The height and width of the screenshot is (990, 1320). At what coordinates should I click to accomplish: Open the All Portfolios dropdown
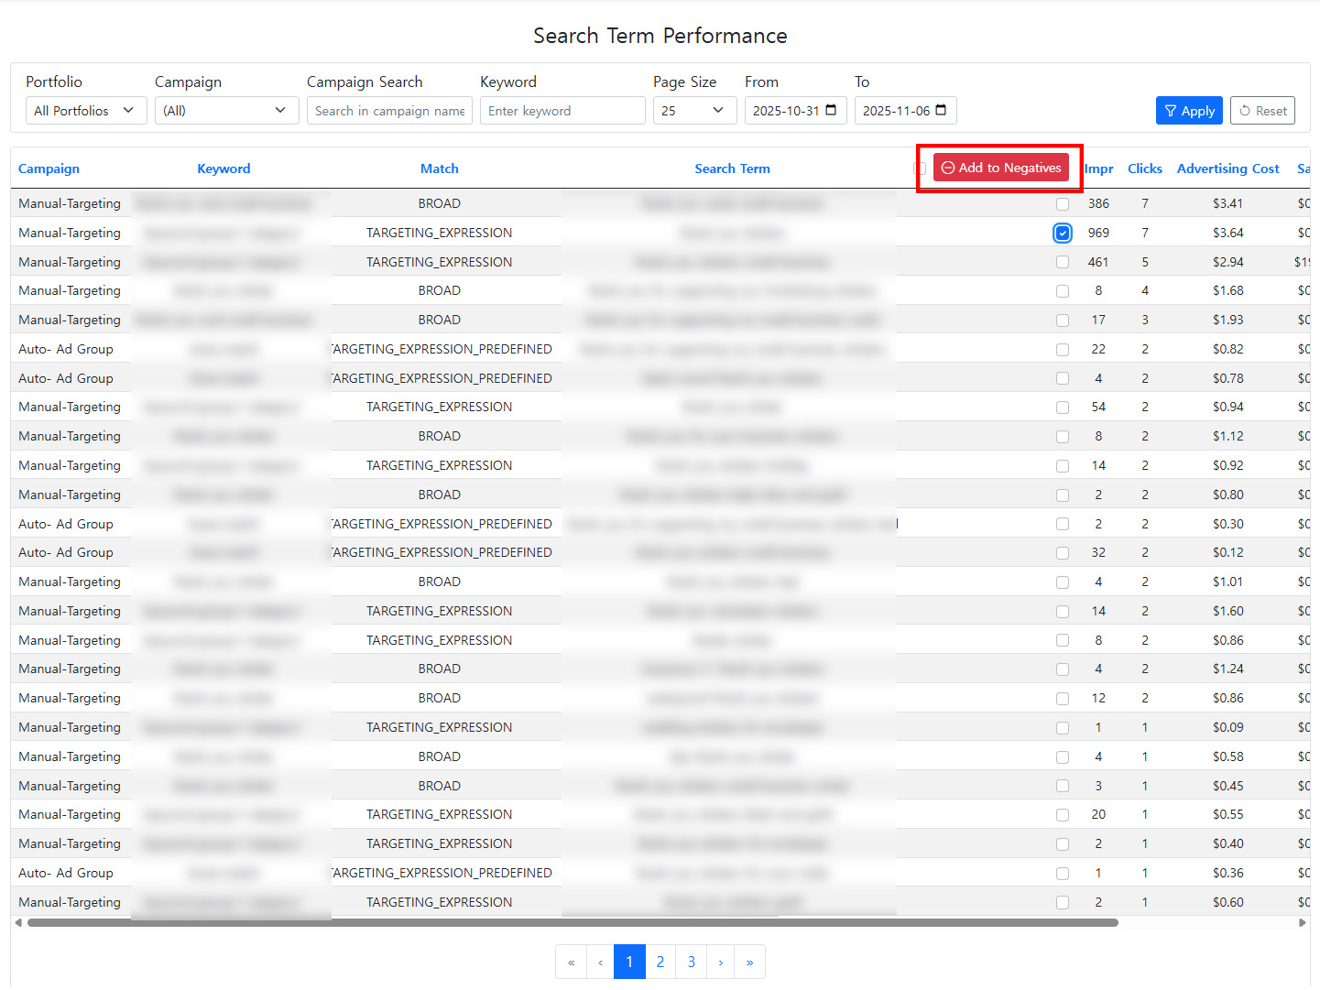(85, 111)
